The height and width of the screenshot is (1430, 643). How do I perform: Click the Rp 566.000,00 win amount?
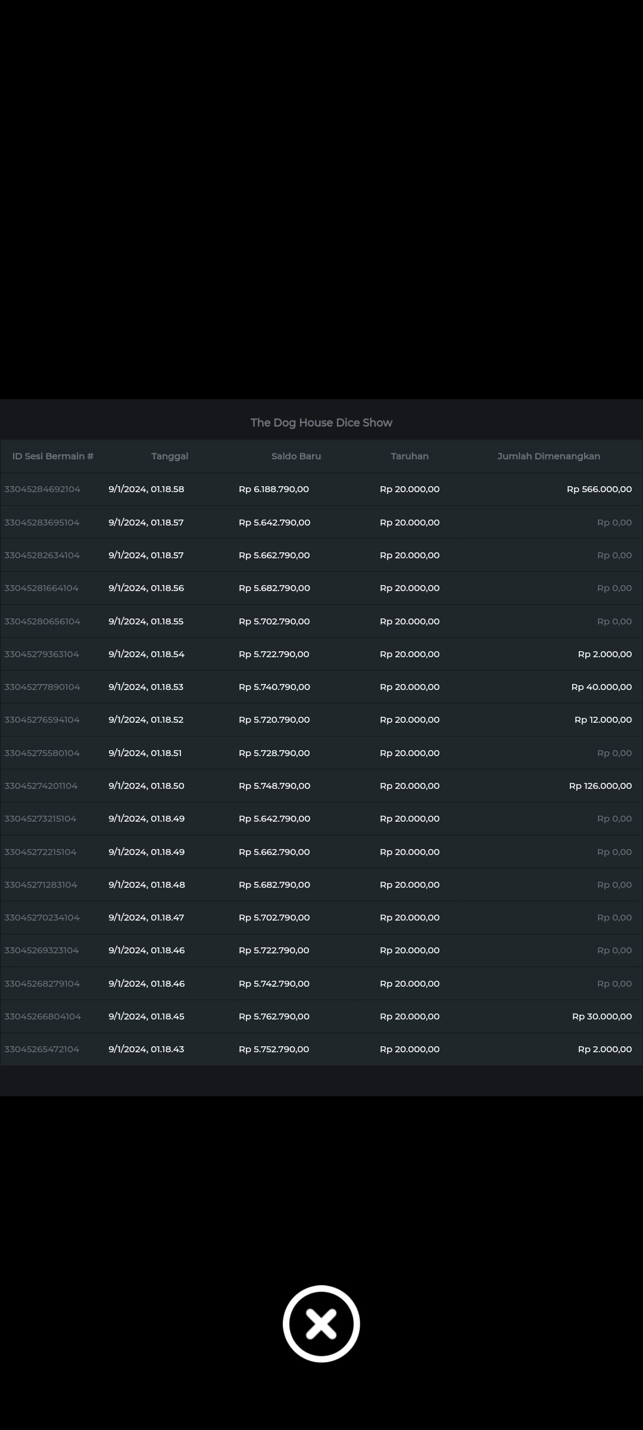point(599,489)
